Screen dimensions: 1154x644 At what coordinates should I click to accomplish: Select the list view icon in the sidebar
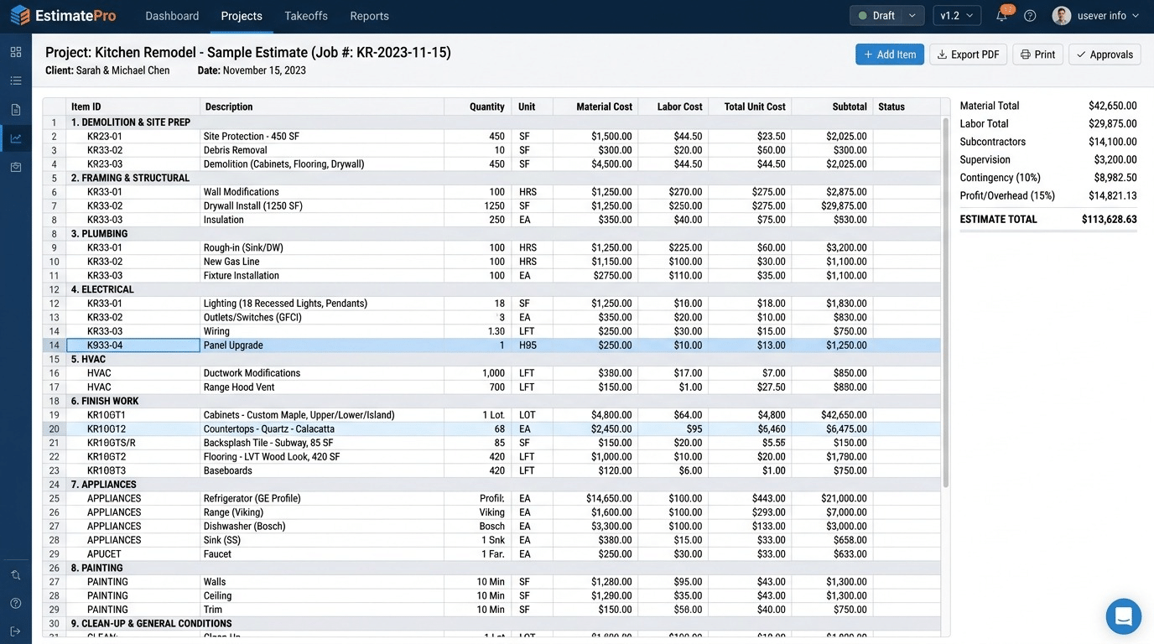[16, 80]
